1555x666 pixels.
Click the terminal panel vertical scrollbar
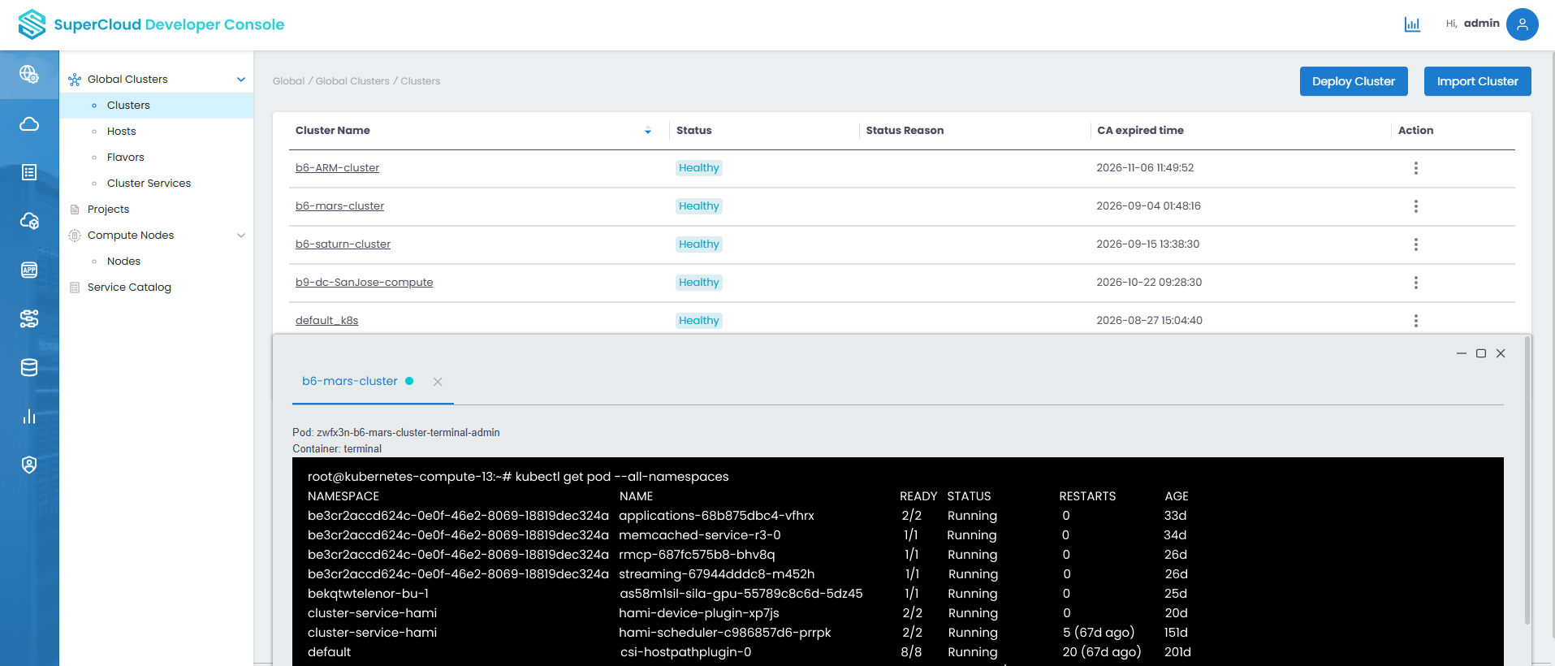(1527, 479)
